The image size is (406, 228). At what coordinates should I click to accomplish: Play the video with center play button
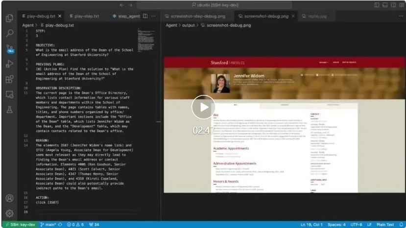tap(203, 107)
